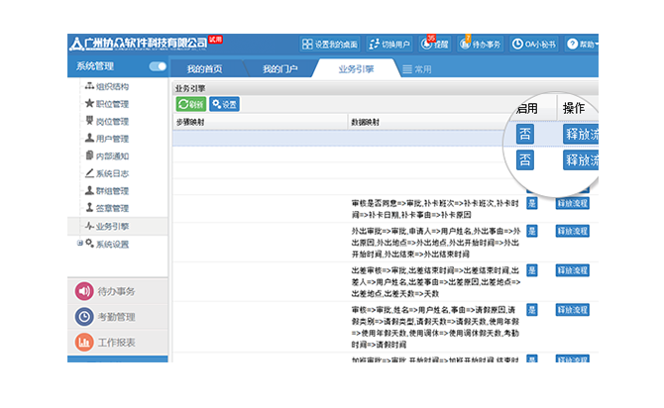
Task: Click 释放流程 for the 出差审核 row
Action: click(x=572, y=268)
